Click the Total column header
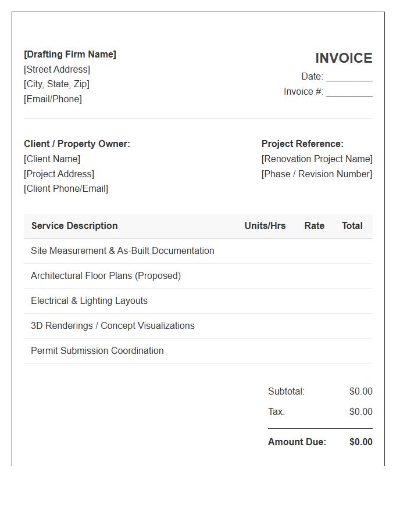Screen dimensions: 407x523 [352, 226]
